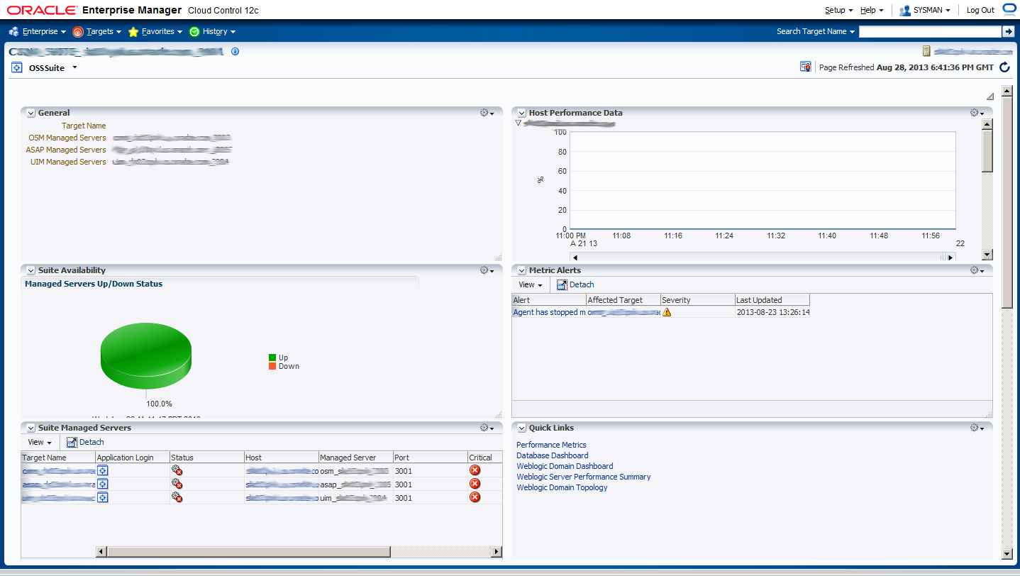Click the green Up legend swatch

tap(272, 358)
